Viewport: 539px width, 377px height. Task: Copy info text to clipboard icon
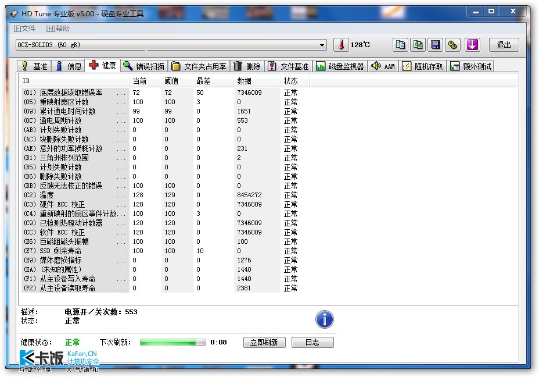[400, 45]
